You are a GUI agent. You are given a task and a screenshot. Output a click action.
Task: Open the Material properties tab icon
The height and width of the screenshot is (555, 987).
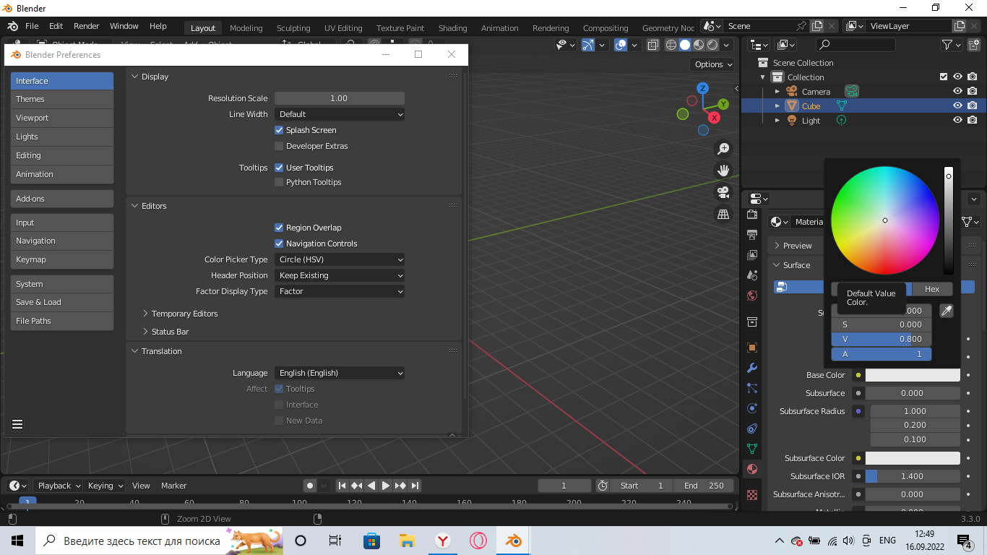(752, 469)
